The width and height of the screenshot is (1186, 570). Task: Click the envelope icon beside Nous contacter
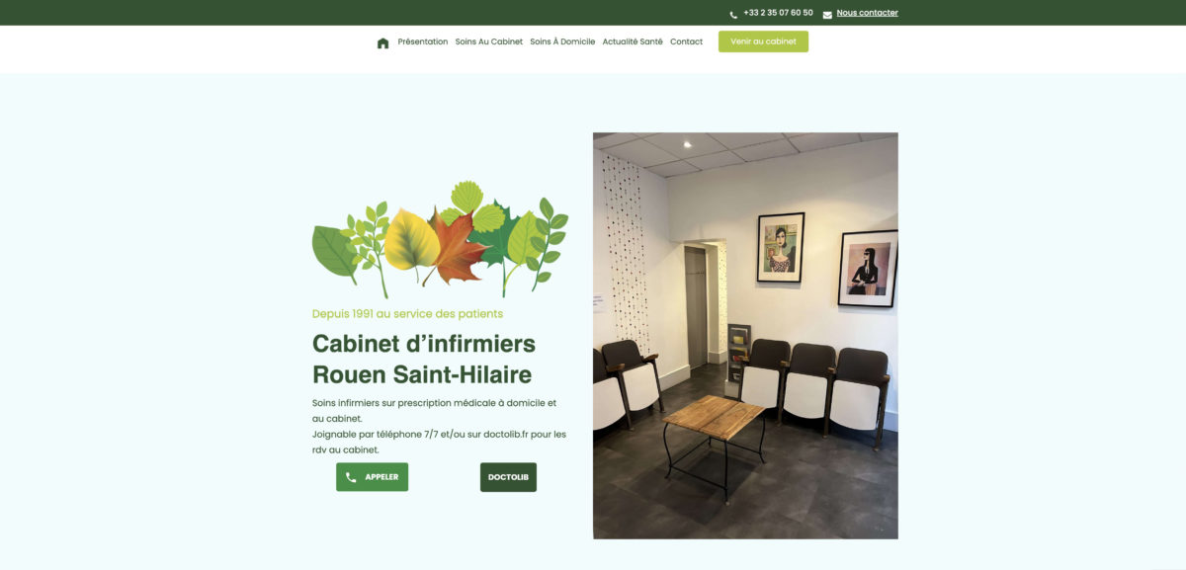pos(827,15)
